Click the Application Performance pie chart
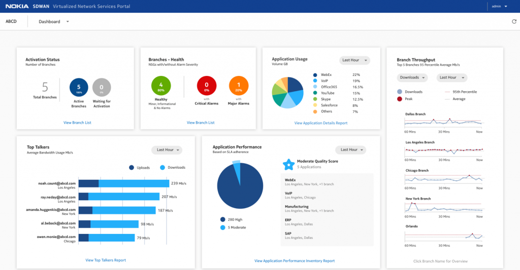 pos(240,185)
